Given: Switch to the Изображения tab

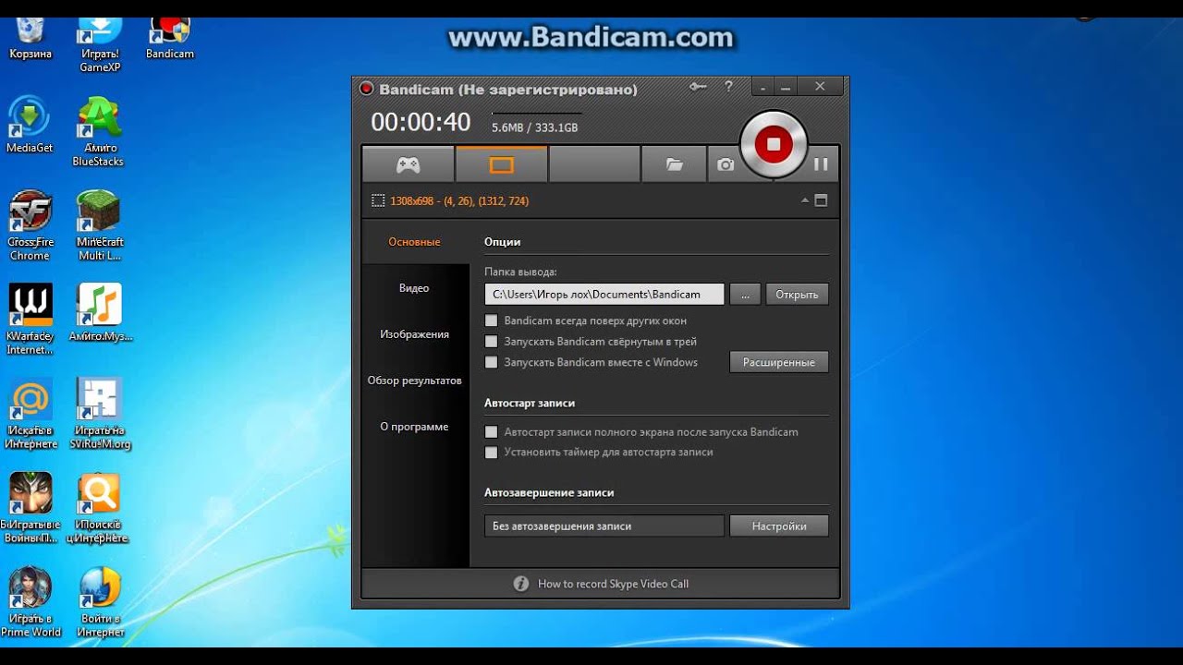Looking at the screenshot, I should (x=415, y=334).
